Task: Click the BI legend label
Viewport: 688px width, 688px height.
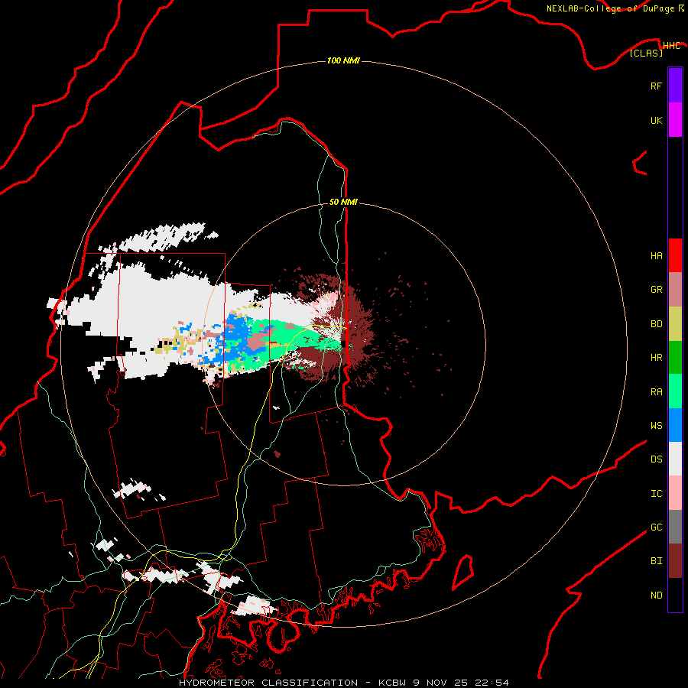Action: (x=656, y=561)
